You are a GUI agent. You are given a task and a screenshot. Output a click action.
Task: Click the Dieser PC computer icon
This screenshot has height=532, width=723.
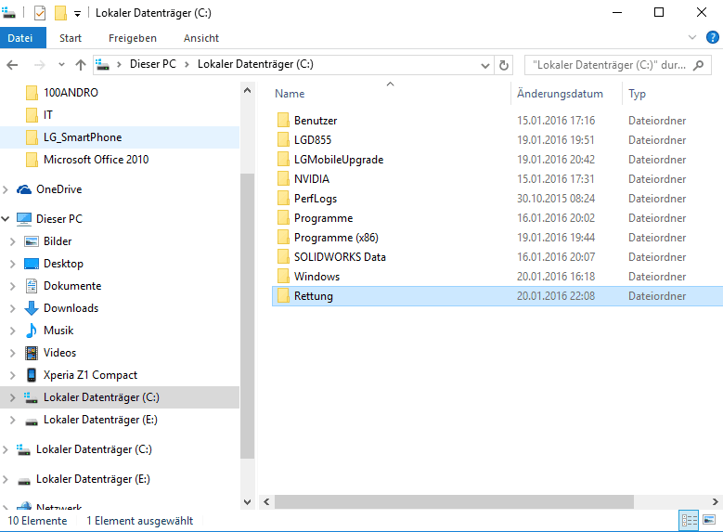(x=24, y=219)
